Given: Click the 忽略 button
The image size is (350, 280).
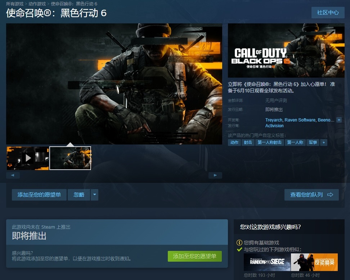Looking at the screenshot, I should (79, 195).
